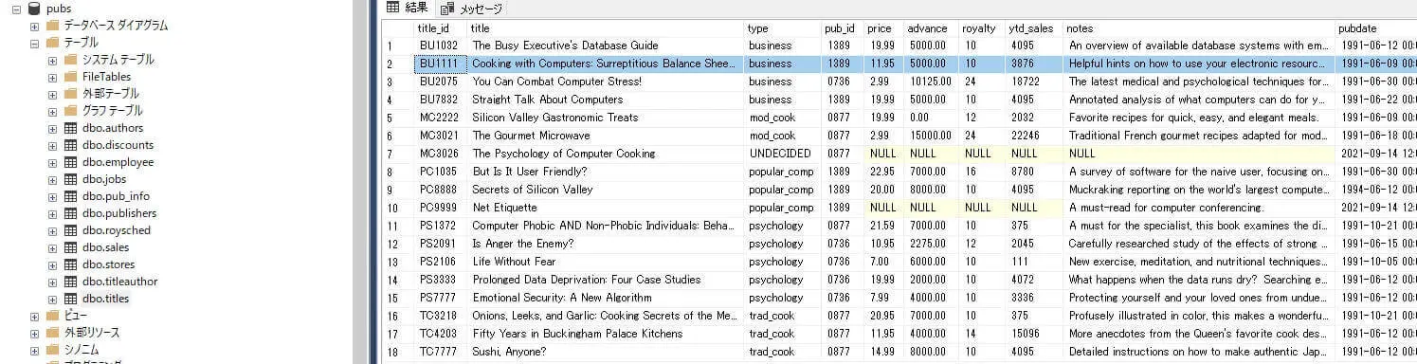Expand dbo.employee table node
This screenshot has height=364, width=1417.
(x=52, y=162)
